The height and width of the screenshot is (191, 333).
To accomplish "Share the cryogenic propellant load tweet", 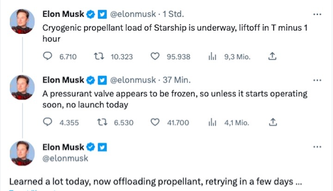I will tap(272, 56).
